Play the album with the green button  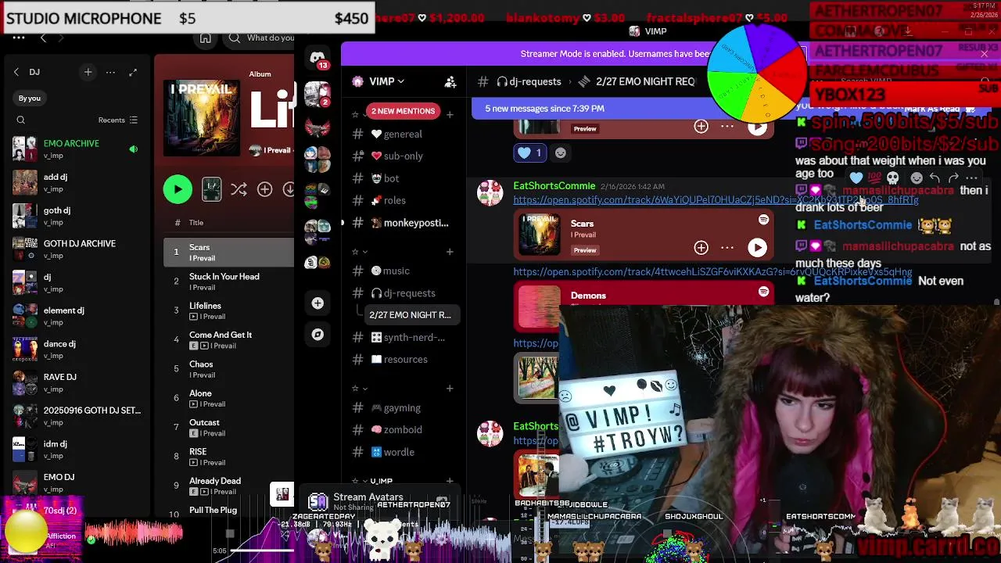178,189
